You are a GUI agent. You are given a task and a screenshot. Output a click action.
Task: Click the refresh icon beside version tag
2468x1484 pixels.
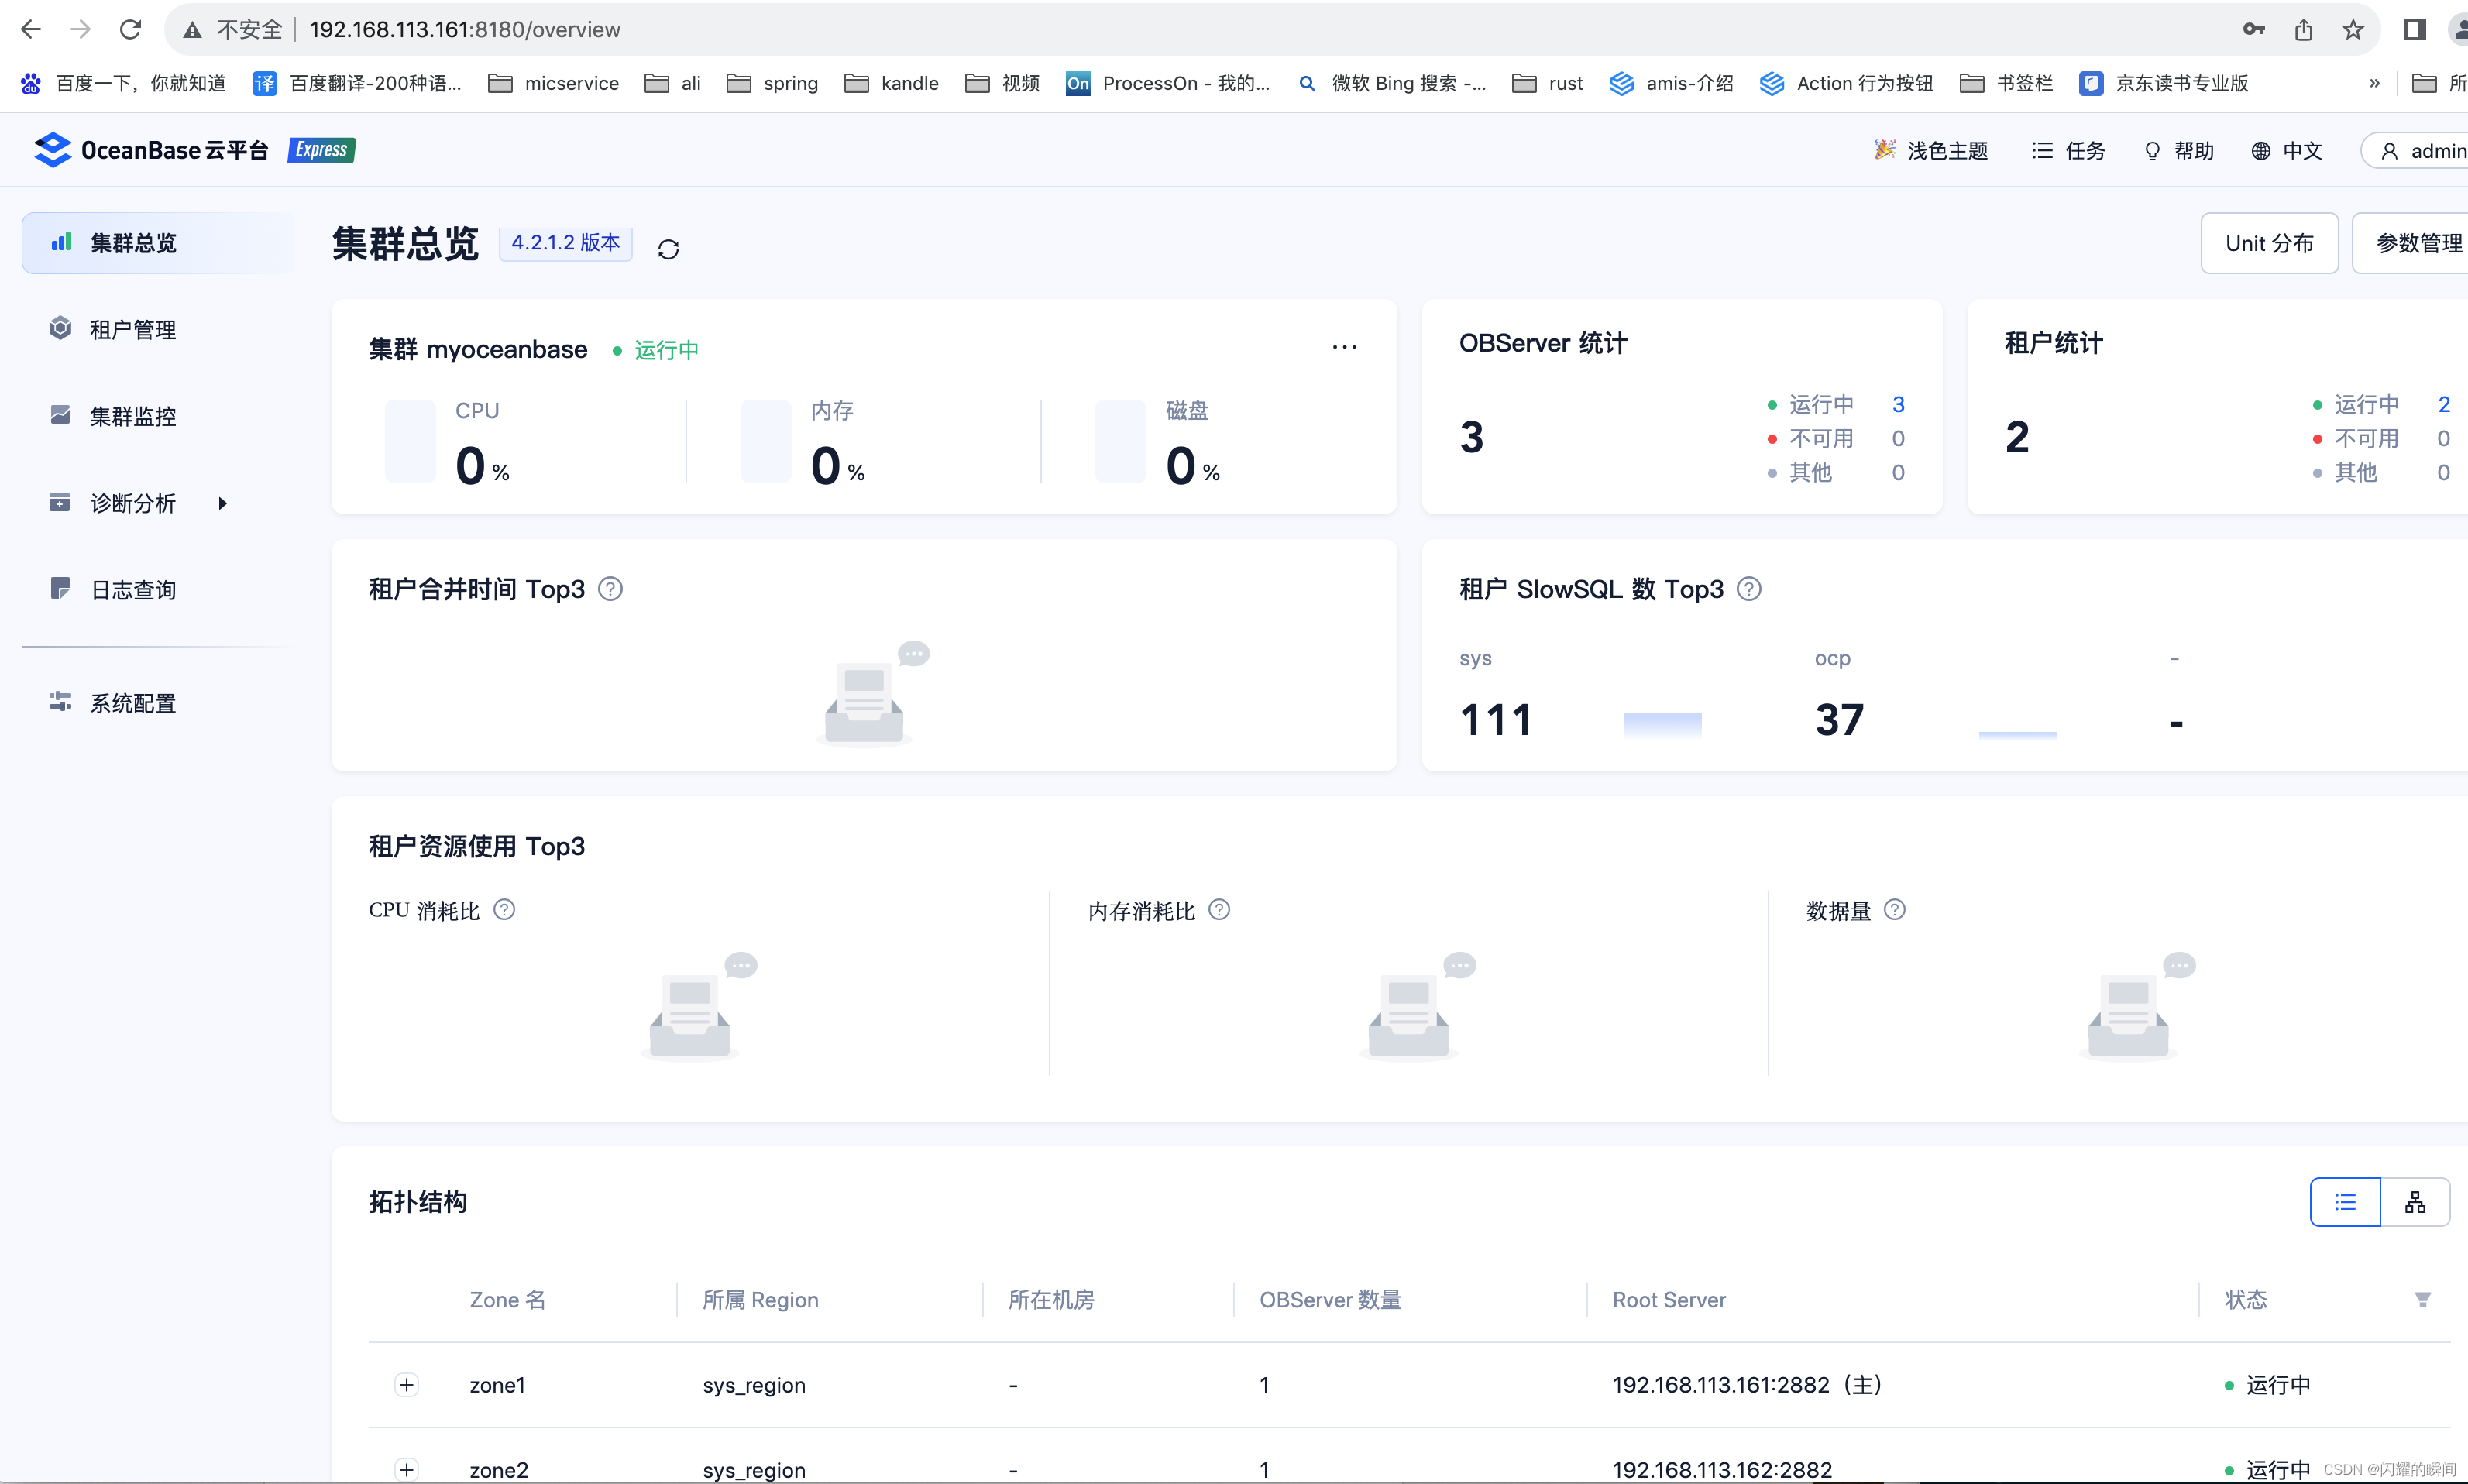668,249
